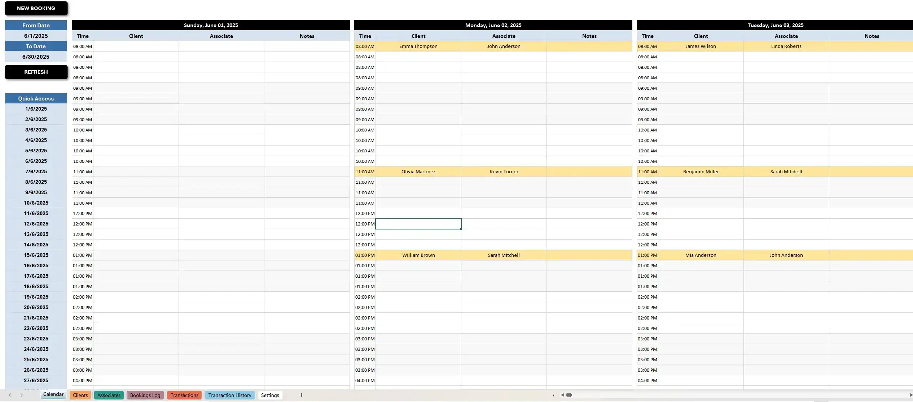Select Sarah Mitchell associate on Monday
This screenshot has width=913, height=402.
[504, 255]
